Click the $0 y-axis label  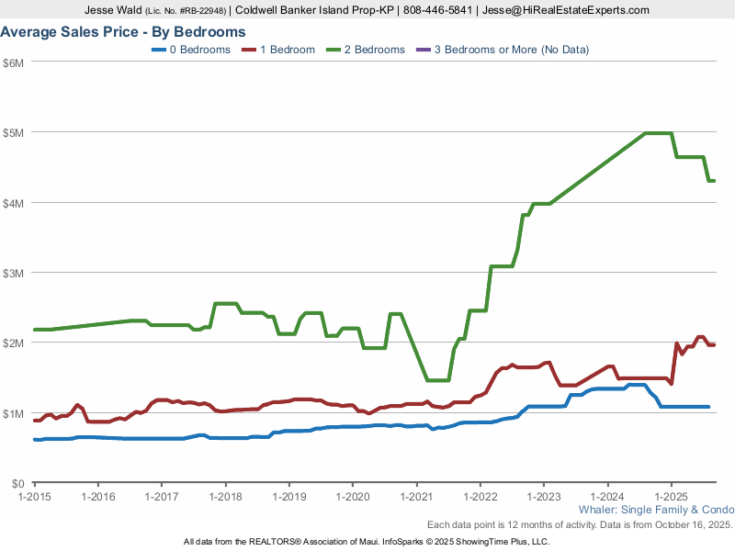click(17, 483)
